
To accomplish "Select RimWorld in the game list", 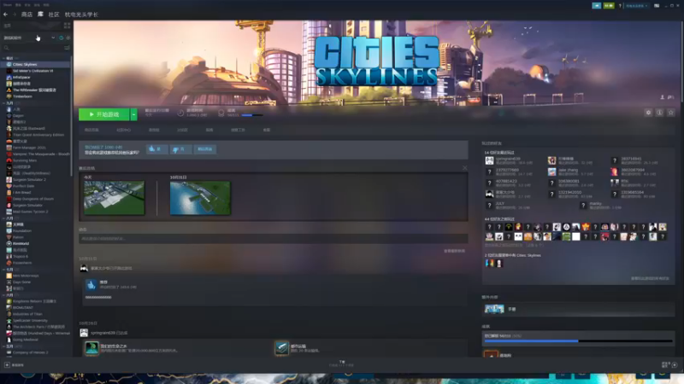I will pos(21,243).
